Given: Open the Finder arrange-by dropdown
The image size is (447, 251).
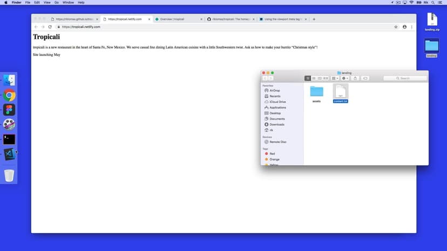Looking at the screenshot, I should coord(335,78).
